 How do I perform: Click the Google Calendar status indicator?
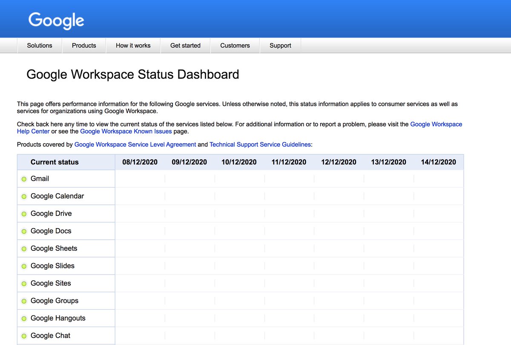(x=24, y=196)
